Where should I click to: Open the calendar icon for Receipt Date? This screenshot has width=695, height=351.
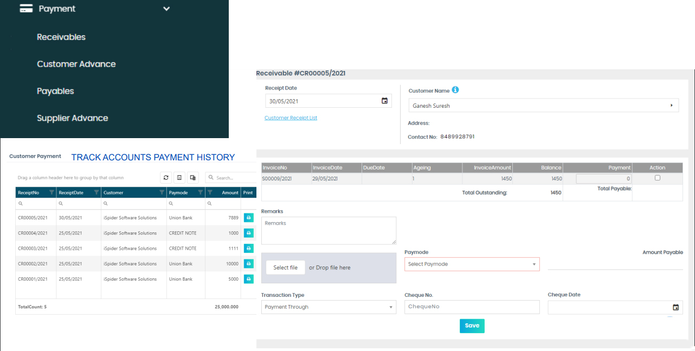click(384, 101)
